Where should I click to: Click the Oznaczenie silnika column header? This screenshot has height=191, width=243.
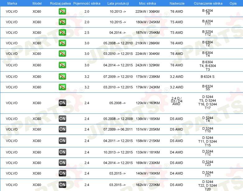(x=208, y=3)
